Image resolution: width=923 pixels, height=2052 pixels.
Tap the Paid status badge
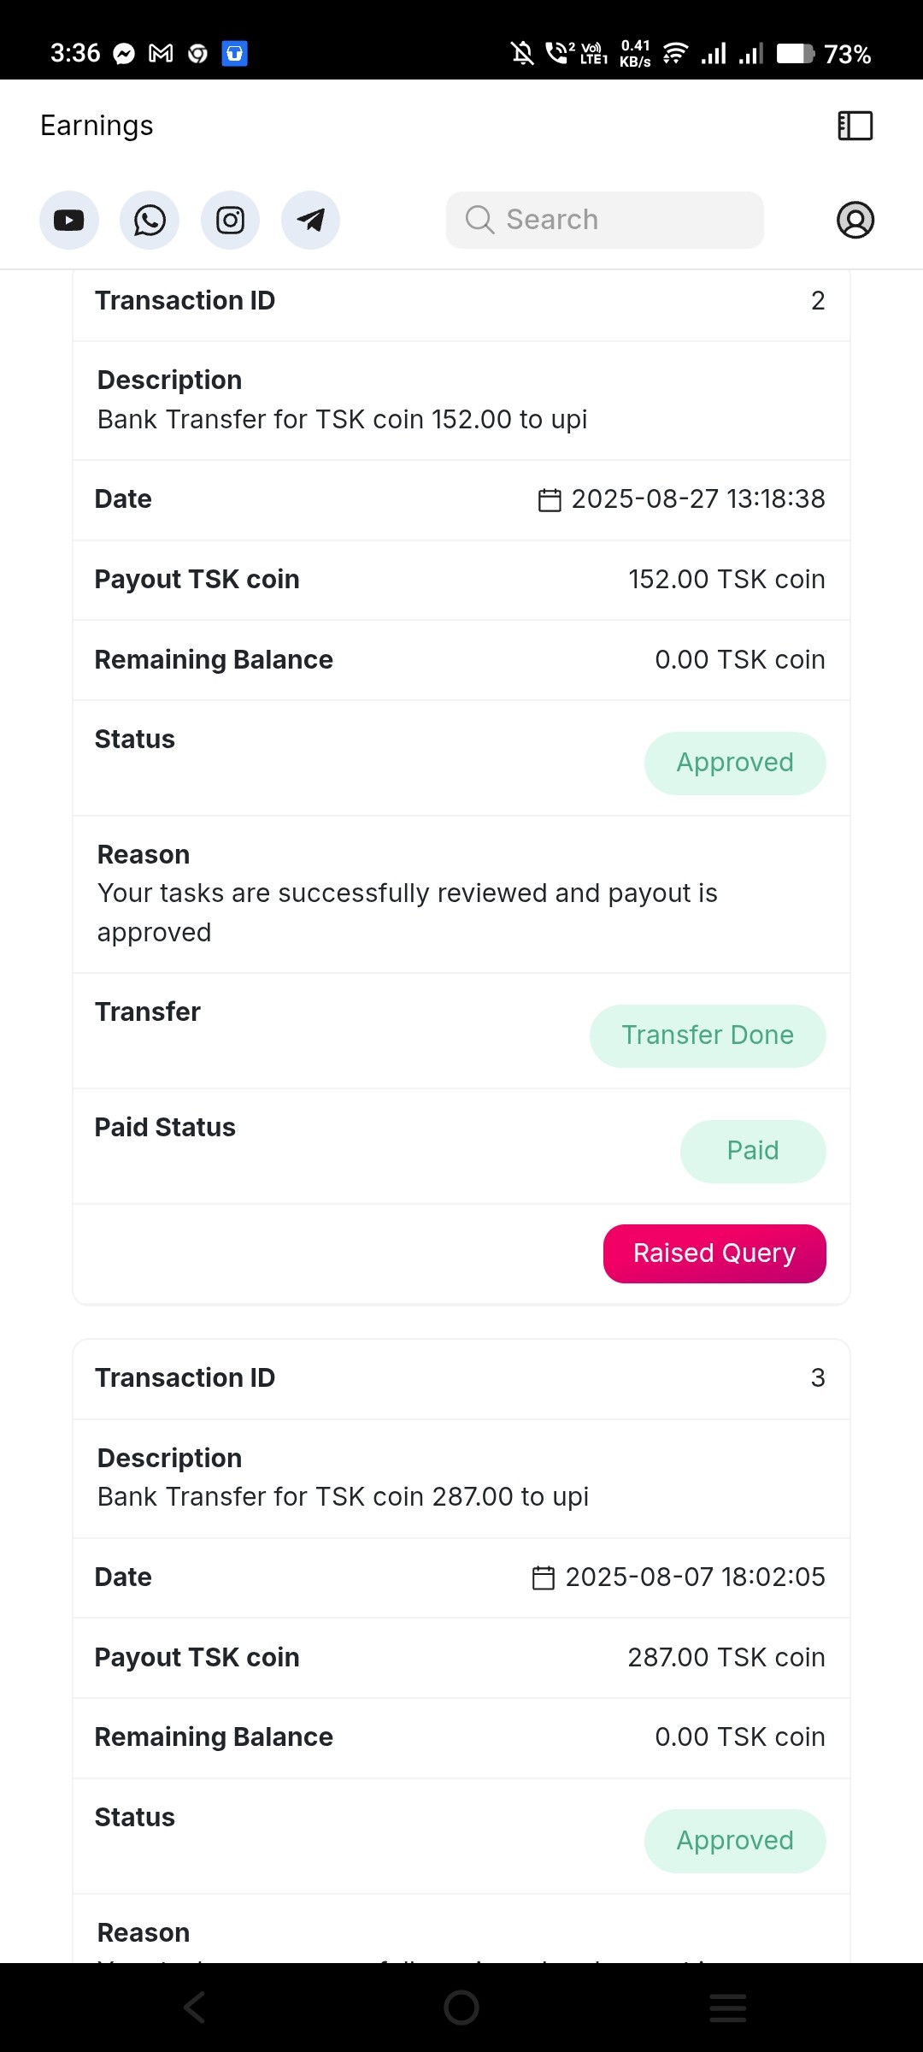point(753,1151)
